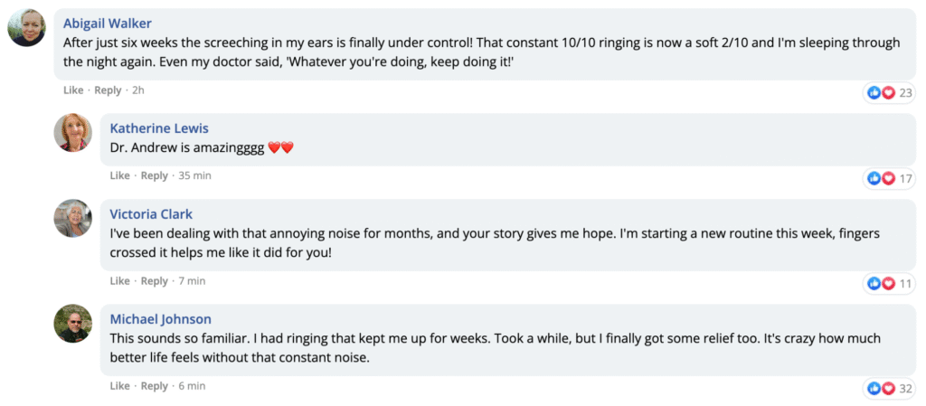Reply to Michael Johnson's comment

(154, 386)
